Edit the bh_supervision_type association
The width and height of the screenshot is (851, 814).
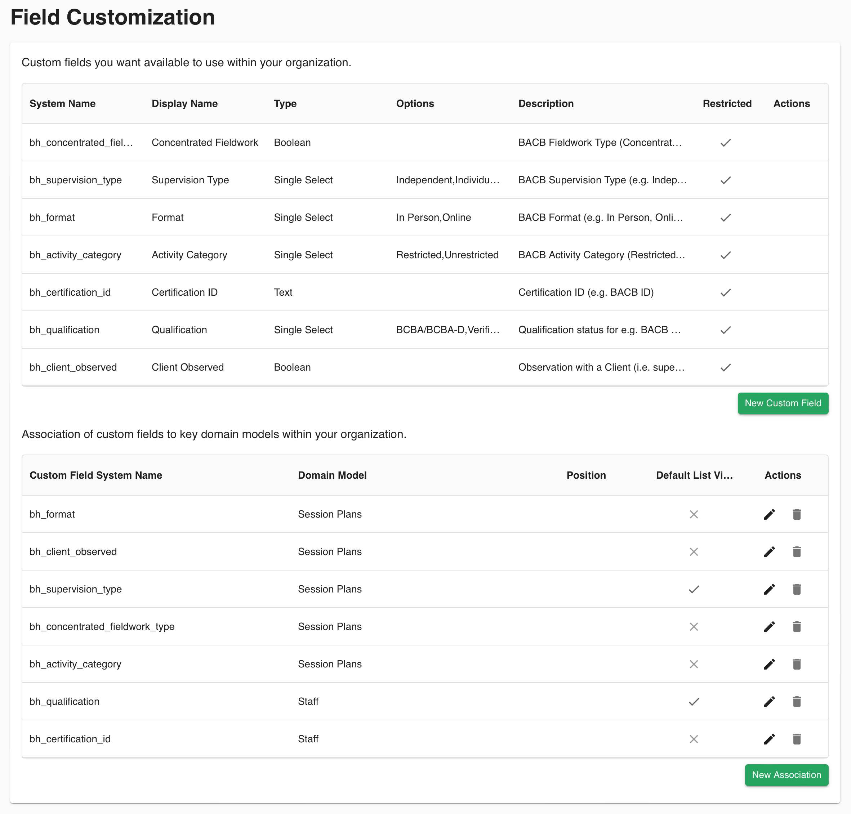[769, 589]
